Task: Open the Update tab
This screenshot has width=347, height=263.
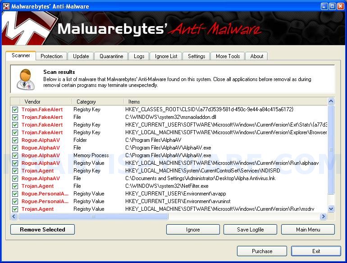Action: pyautogui.click(x=81, y=56)
